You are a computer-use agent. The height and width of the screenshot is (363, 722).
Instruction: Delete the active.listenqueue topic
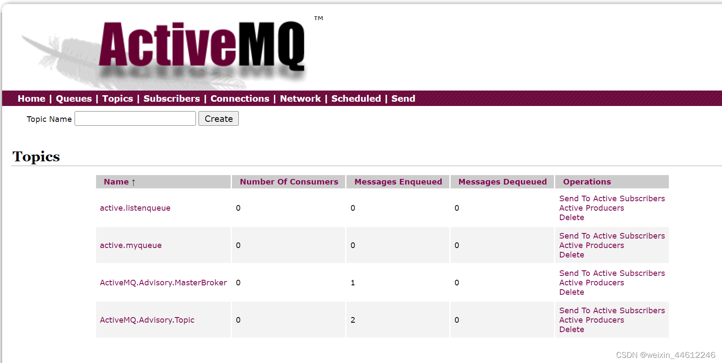pyautogui.click(x=572, y=218)
